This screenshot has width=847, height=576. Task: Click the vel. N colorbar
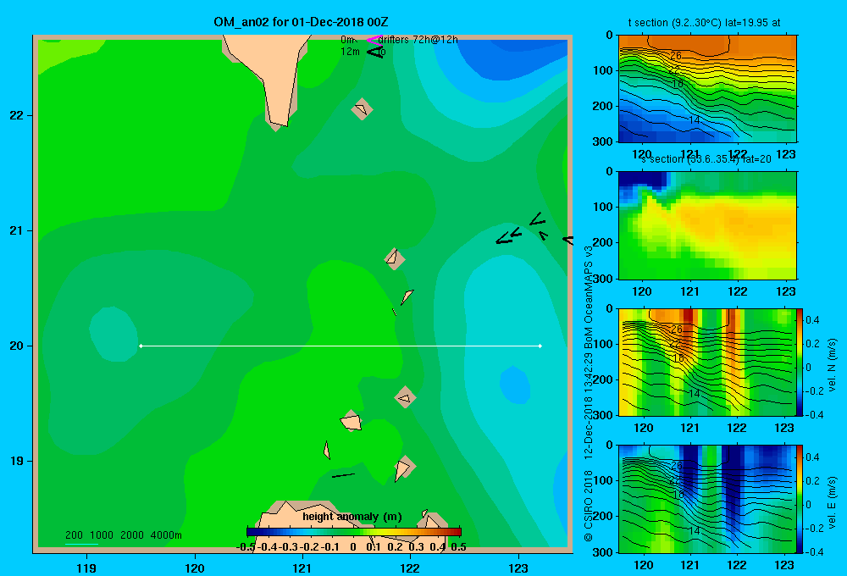pos(800,362)
